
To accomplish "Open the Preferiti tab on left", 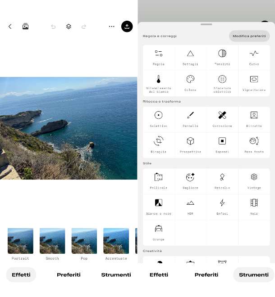I will pos(69,274).
